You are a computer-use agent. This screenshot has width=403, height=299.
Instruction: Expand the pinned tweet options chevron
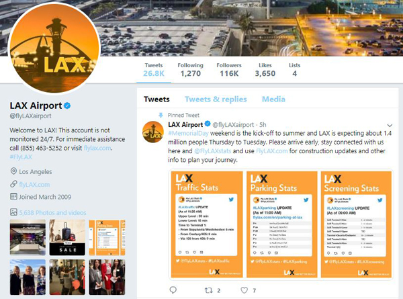(390, 126)
